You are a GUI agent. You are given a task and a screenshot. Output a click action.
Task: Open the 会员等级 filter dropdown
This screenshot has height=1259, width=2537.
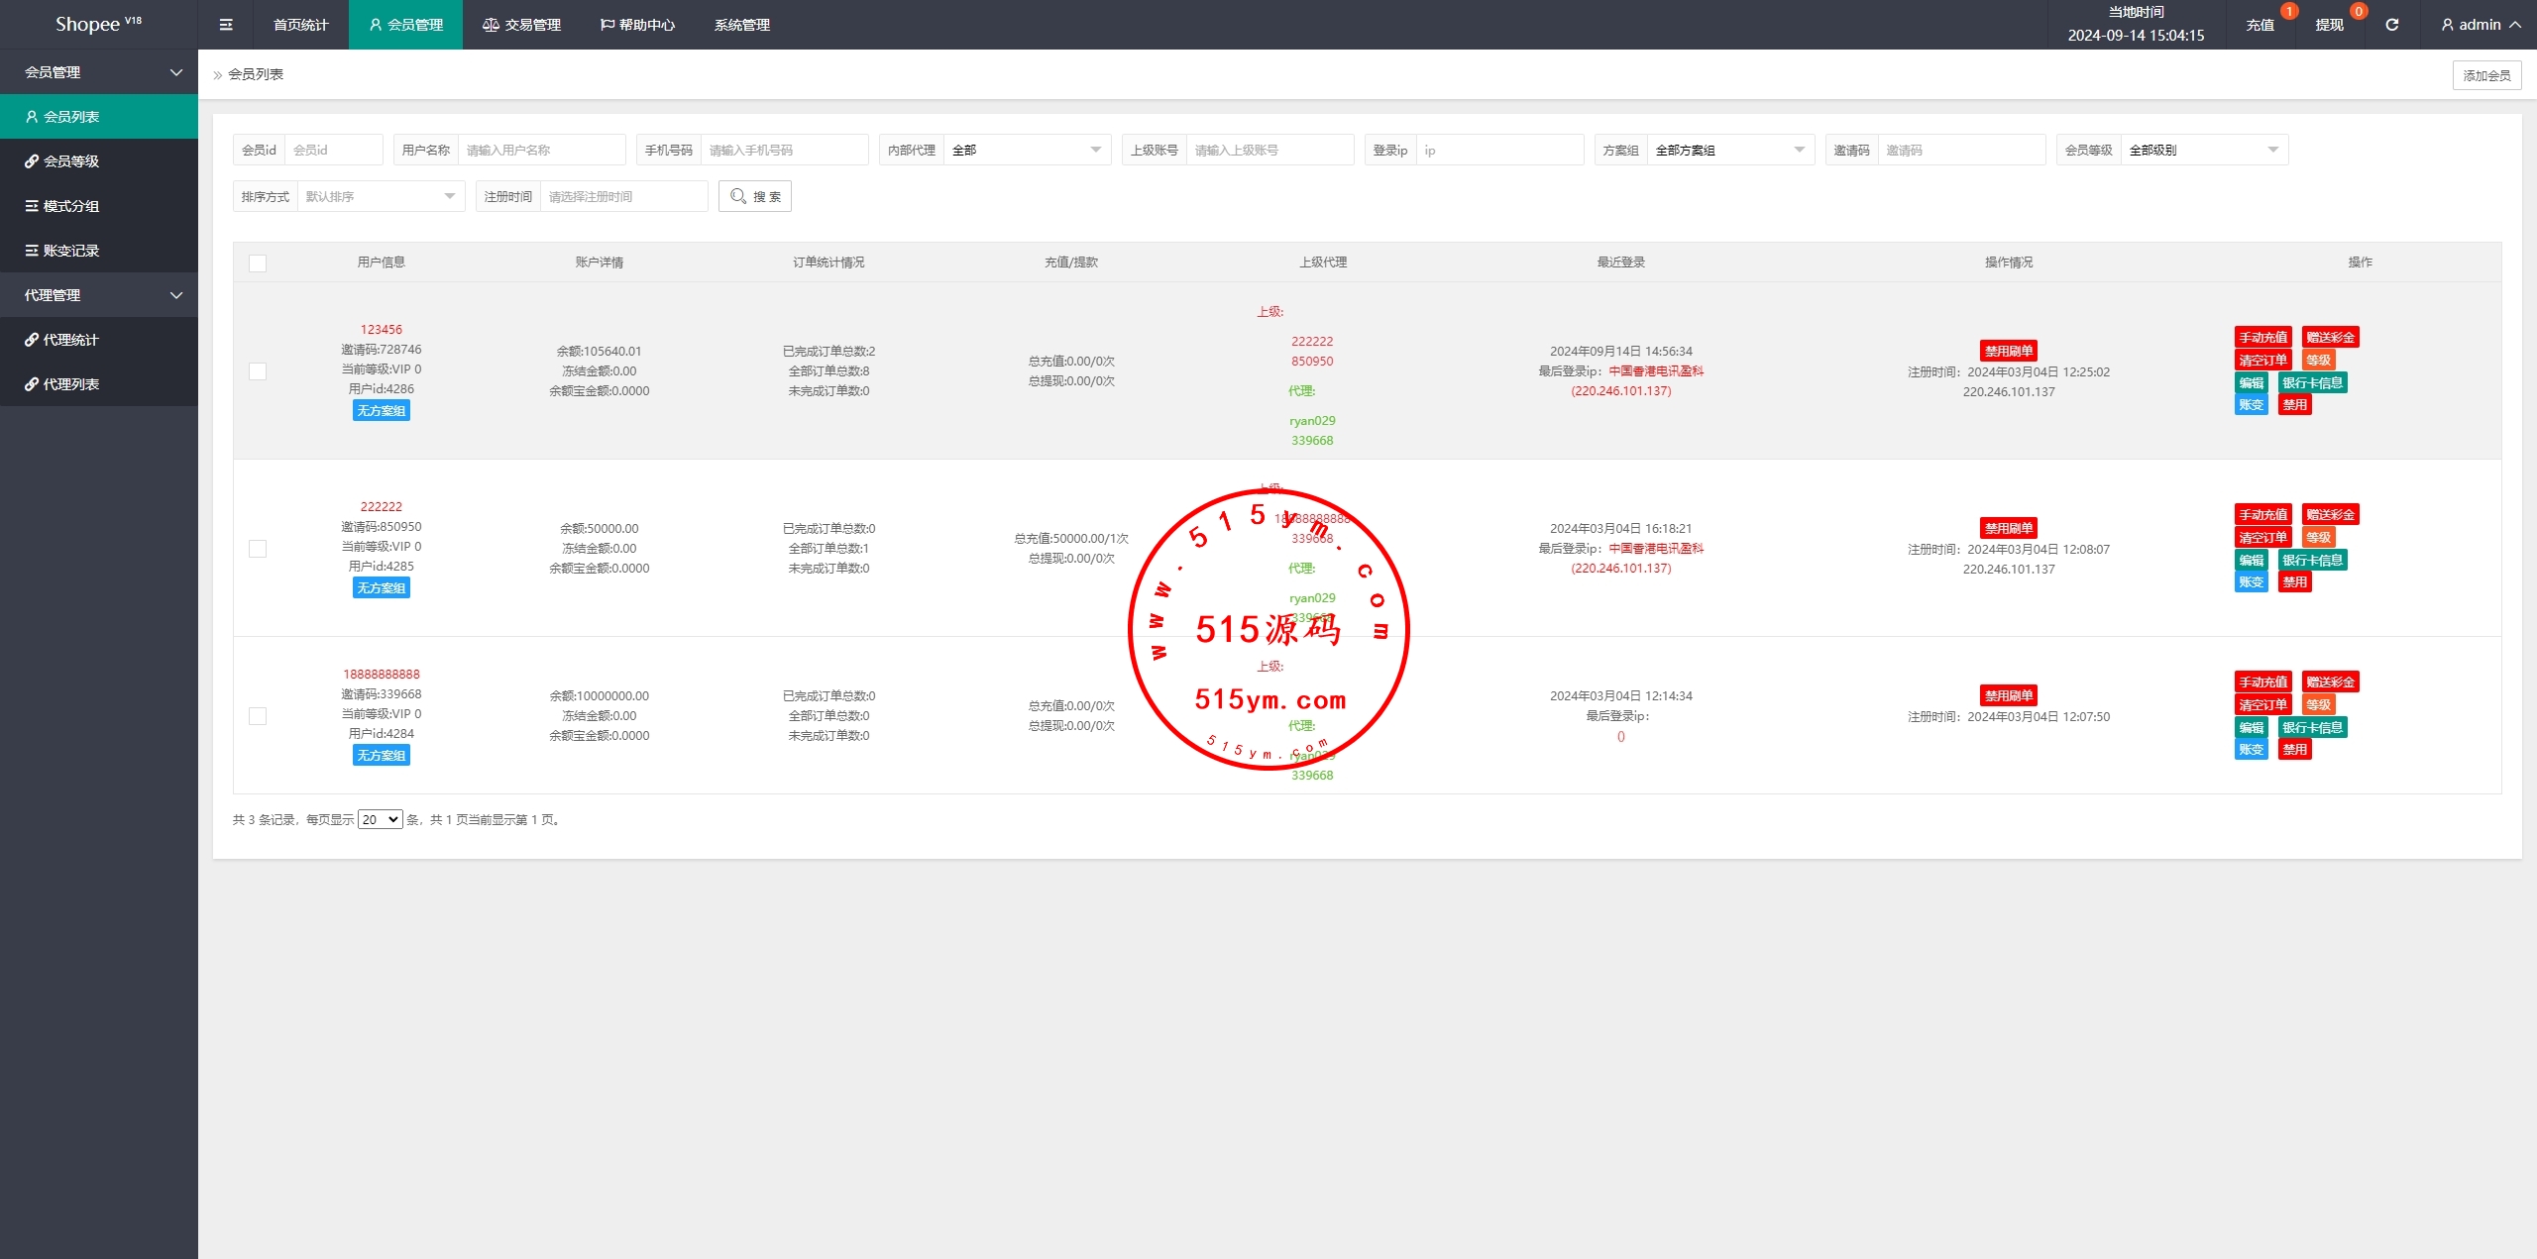tap(2203, 150)
